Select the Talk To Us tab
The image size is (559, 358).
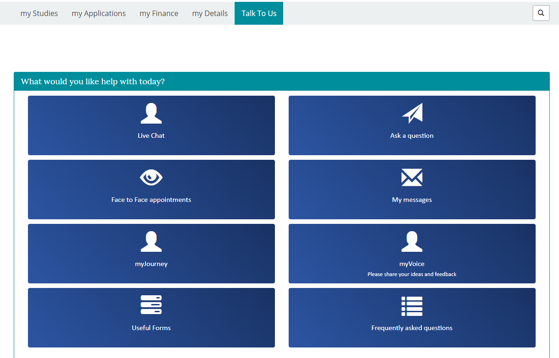tap(259, 13)
